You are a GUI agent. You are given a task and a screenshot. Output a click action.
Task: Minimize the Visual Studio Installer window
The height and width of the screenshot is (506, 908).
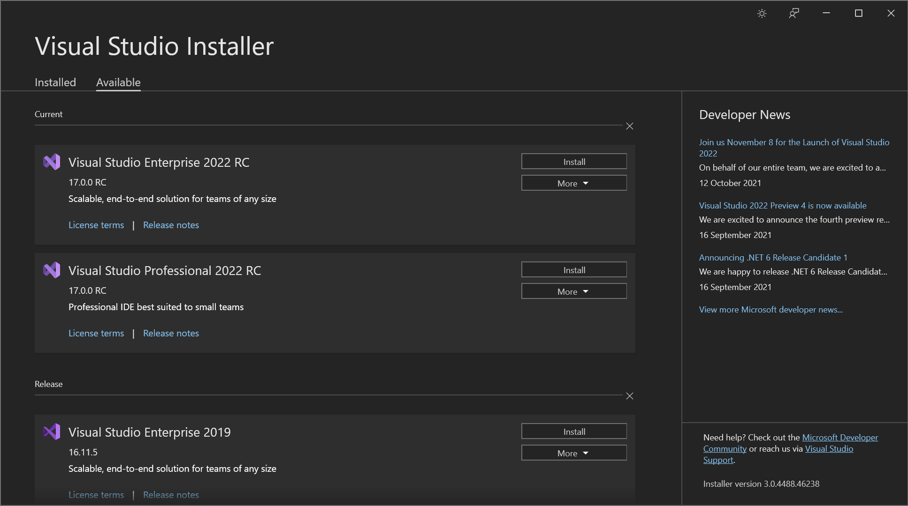(826, 13)
